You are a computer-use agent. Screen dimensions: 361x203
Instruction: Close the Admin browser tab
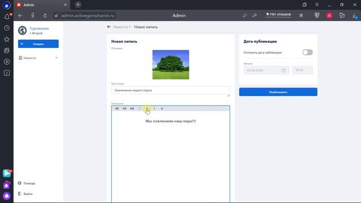[x=65, y=5]
